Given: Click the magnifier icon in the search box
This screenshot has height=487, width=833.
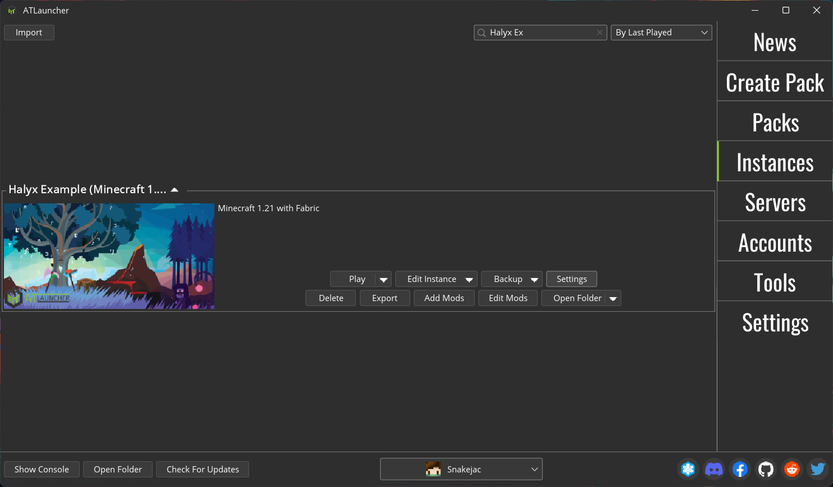Looking at the screenshot, I should point(482,33).
